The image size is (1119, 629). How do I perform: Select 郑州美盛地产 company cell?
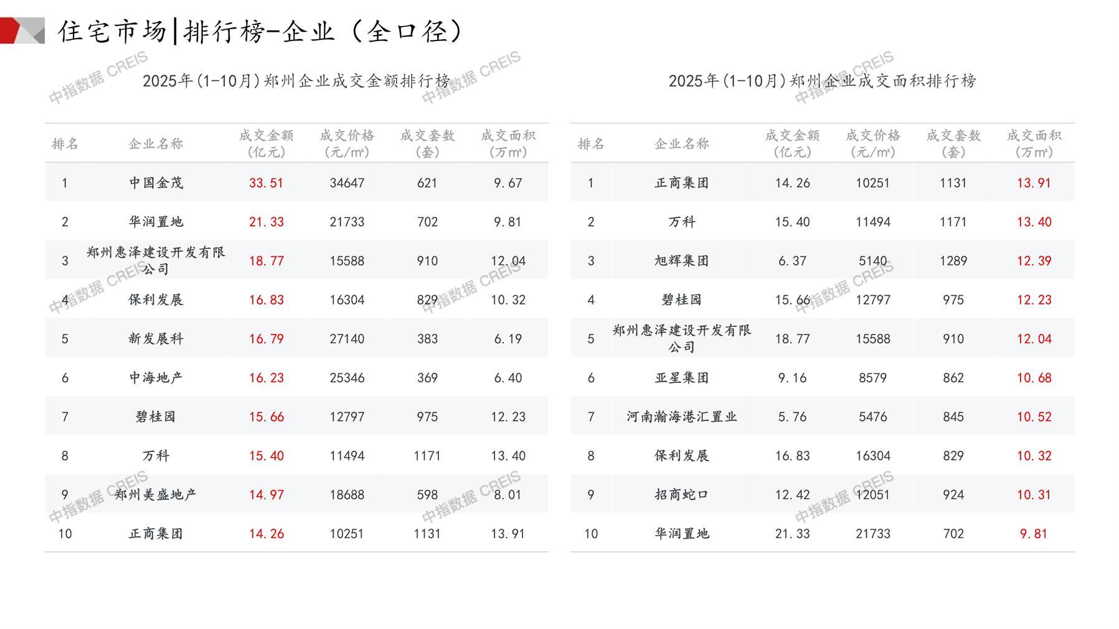[x=156, y=494]
